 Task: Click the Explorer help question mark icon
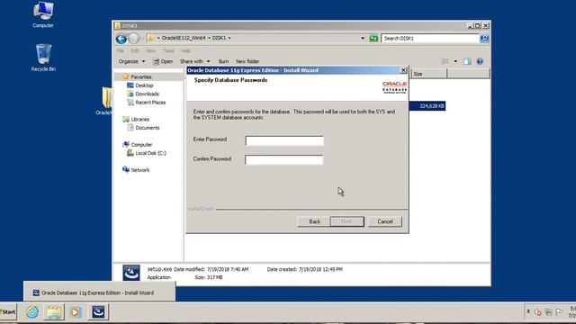(x=480, y=61)
